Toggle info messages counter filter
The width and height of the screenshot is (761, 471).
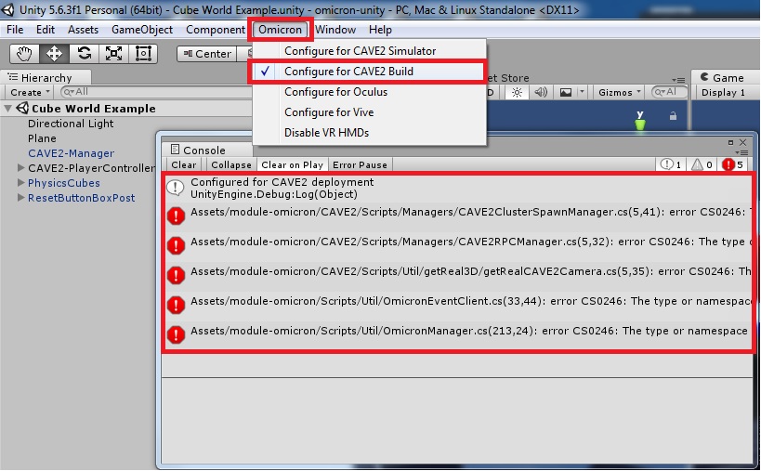pos(671,165)
